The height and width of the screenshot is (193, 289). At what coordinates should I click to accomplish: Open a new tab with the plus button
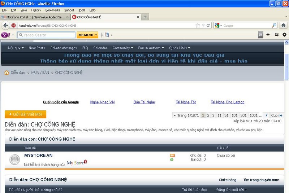(145, 17)
